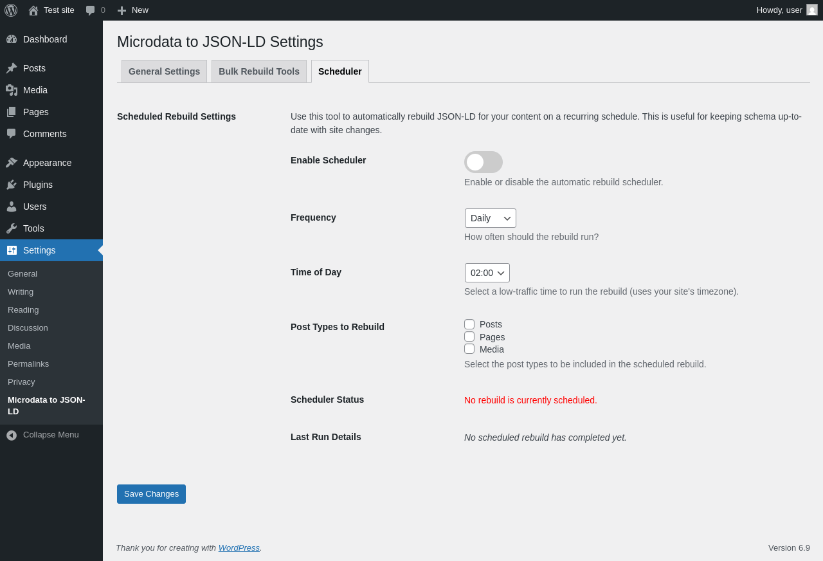The width and height of the screenshot is (823, 561).
Task: Check the Posts post type checkbox
Action: point(469,324)
